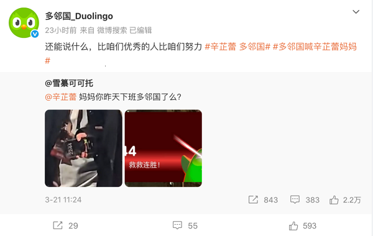Click the blue verified badge on avatar
This screenshot has height=236, width=373.
point(35,34)
